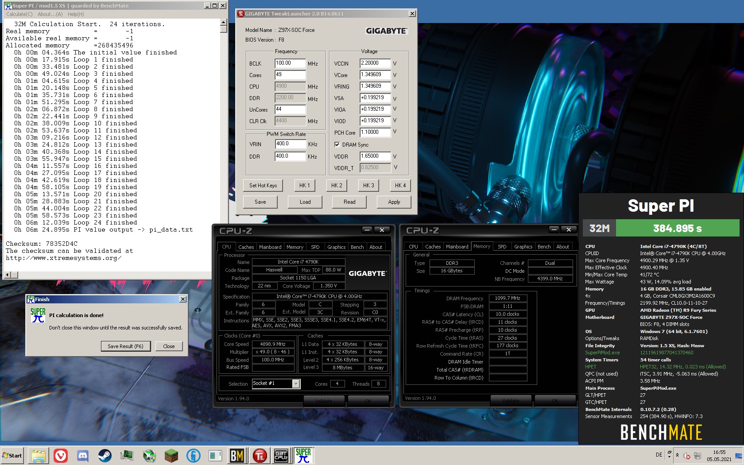Click UnCores ratio input field
This screenshot has height=465, width=744.
pyautogui.click(x=290, y=109)
